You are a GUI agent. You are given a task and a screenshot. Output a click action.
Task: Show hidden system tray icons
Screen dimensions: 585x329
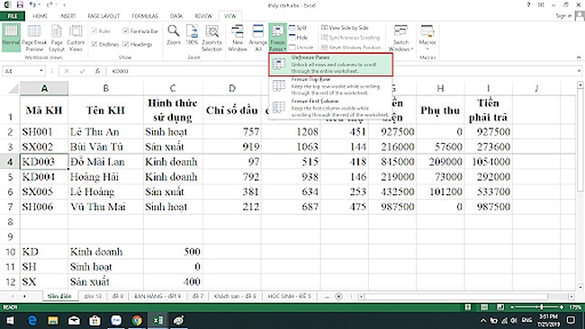coord(483,320)
